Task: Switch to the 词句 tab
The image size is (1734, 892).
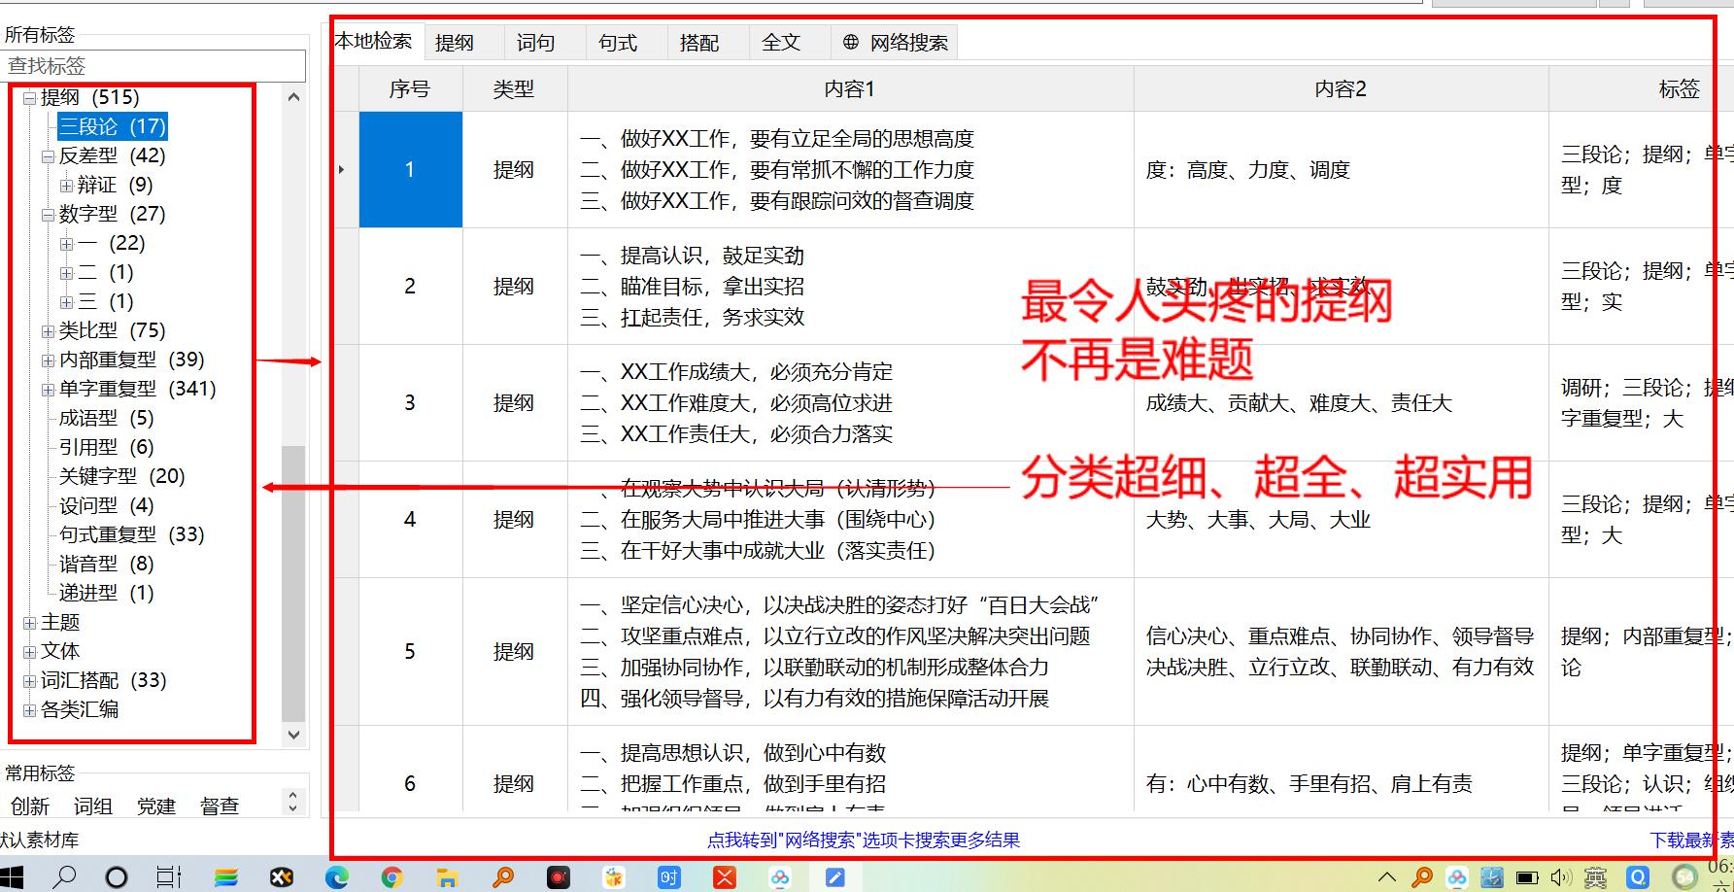Action: pyautogui.click(x=536, y=42)
